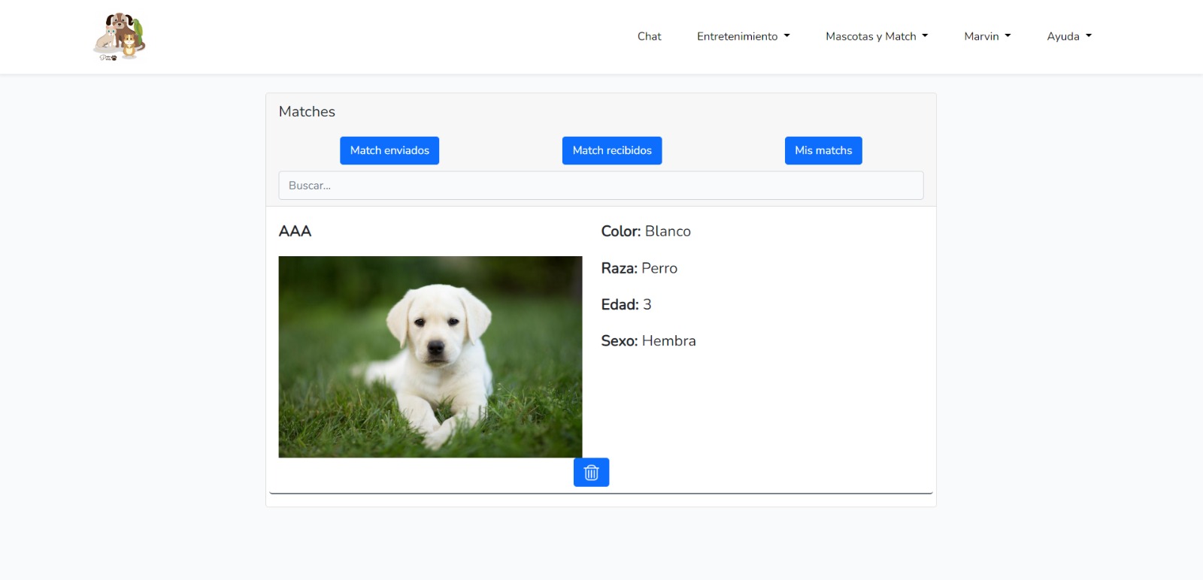Show Match enviados list
The width and height of the screenshot is (1203, 580).
tap(389, 150)
